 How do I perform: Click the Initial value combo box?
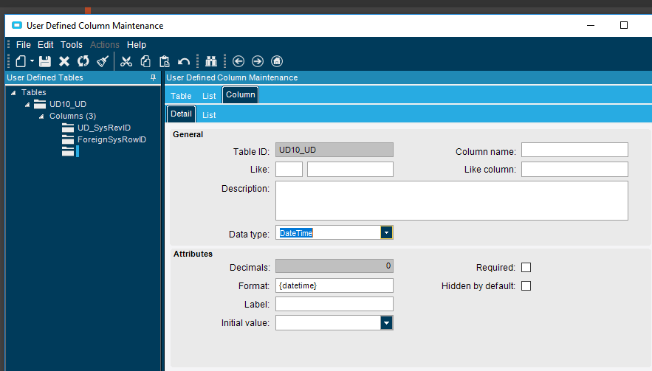[334, 323]
